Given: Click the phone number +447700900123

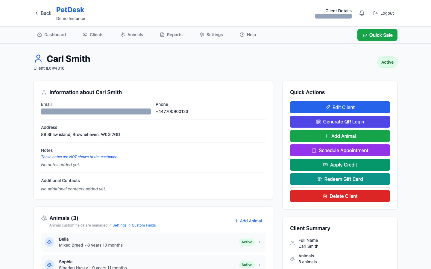Looking at the screenshot, I should [172, 111].
